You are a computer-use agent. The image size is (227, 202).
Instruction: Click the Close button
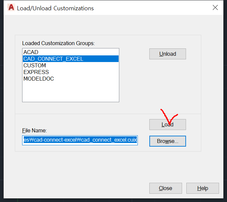coord(166,188)
